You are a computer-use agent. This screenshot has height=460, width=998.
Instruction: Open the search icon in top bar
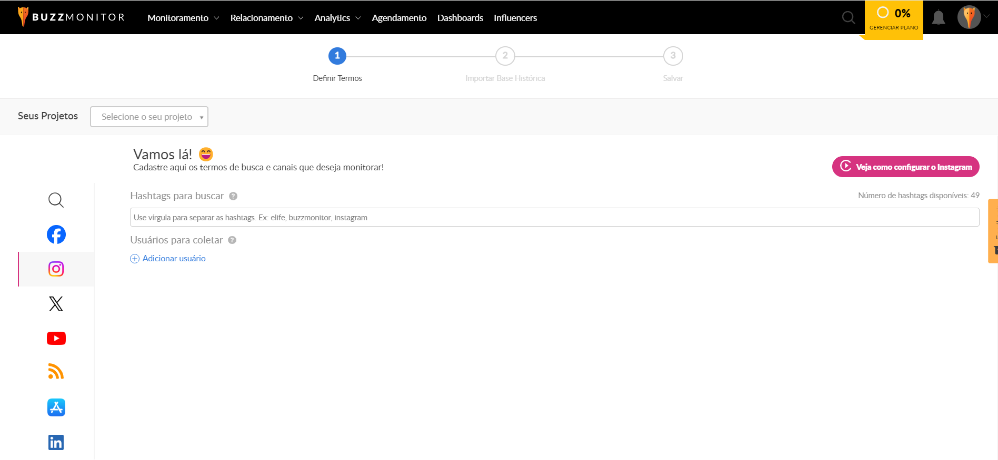click(x=849, y=17)
